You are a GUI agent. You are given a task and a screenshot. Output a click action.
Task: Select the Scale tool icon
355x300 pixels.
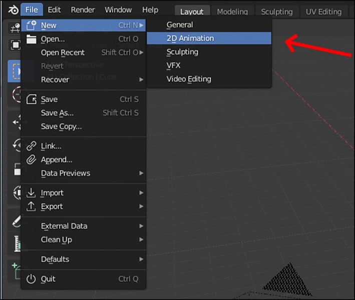click(x=17, y=169)
